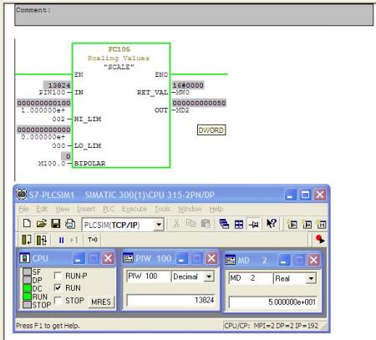This screenshot has height=340, width=376.
Task: Open the Tools menu
Action: click(x=162, y=209)
